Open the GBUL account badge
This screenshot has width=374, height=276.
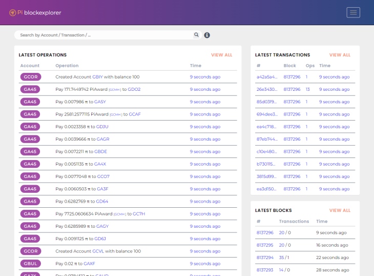30,264
